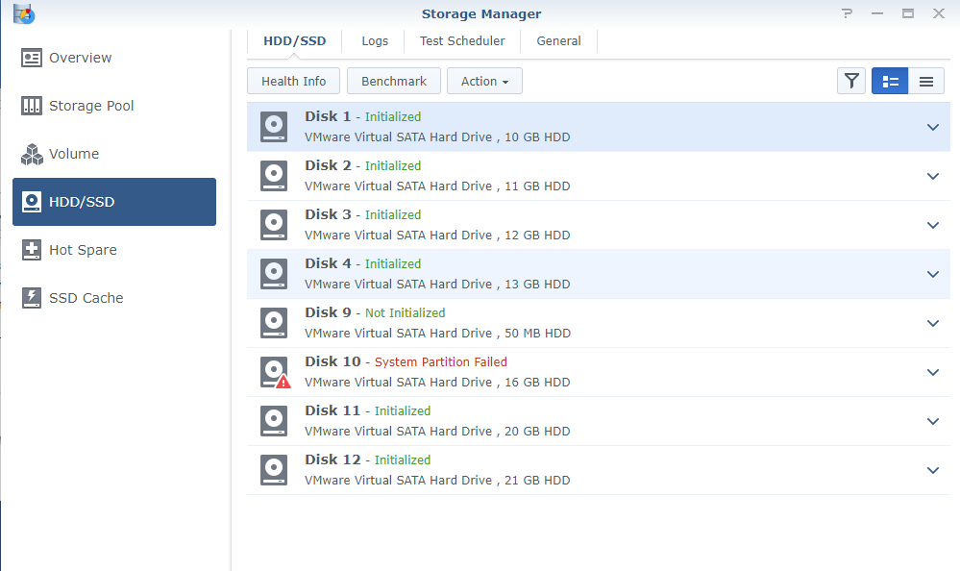Switch to compact list view

click(x=926, y=82)
